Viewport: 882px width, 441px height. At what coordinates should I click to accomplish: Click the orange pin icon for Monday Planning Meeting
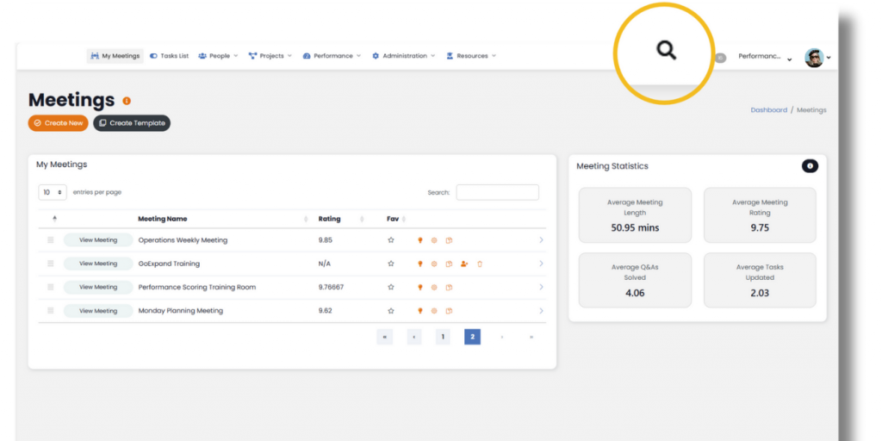[420, 311]
